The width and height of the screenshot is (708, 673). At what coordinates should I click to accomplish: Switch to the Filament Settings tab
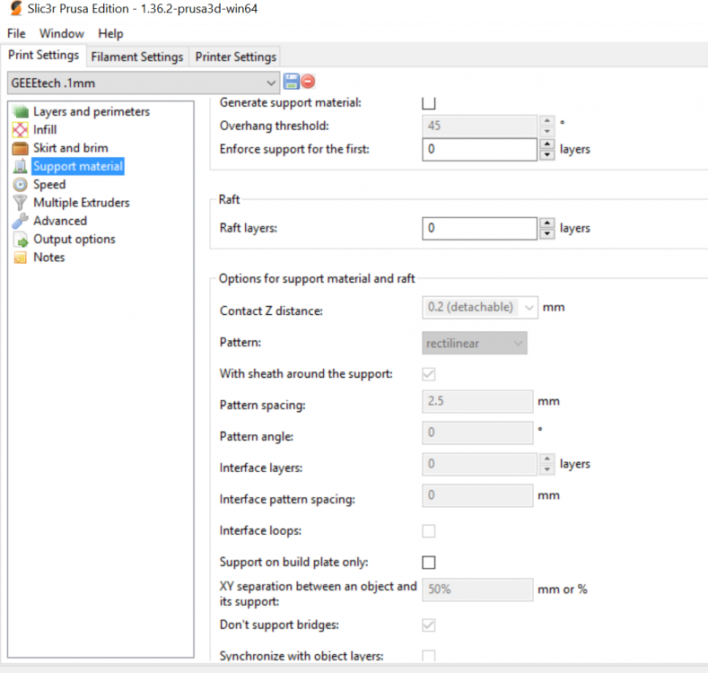tap(137, 57)
